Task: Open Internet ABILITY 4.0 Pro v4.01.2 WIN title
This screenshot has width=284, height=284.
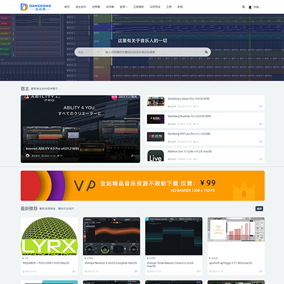Action: (x=52, y=149)
